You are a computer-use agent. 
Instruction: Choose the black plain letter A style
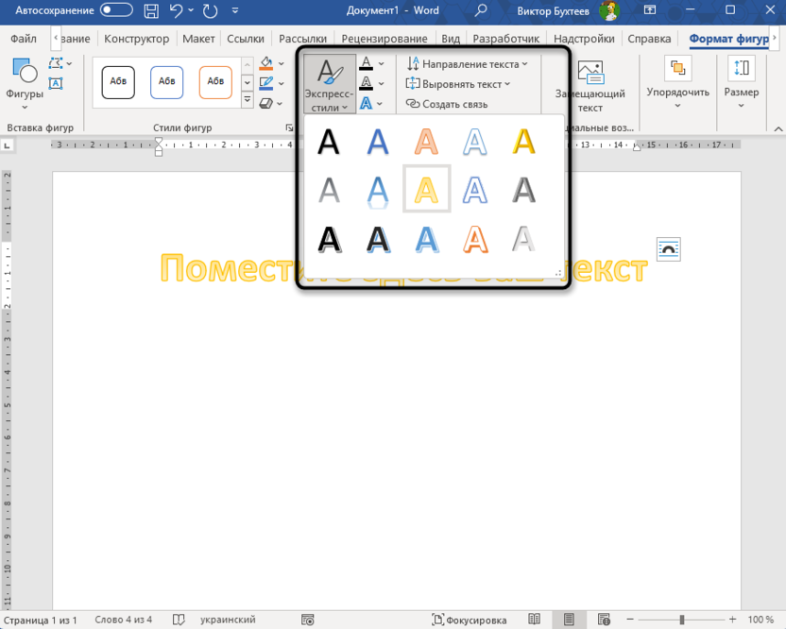click(x=328, y=142)
